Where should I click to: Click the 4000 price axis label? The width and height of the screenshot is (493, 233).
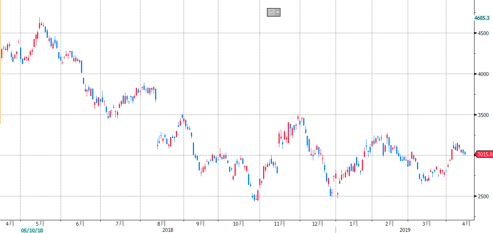click(x=483, y=74)
